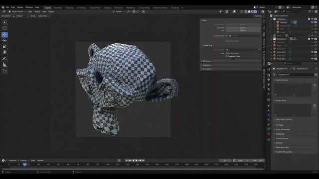Click the current frame marker in timeline

[24, 165]
